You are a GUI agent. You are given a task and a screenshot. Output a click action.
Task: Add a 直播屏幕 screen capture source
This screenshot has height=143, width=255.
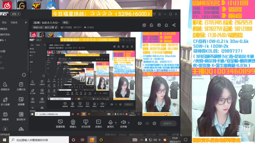pos(60,124)
